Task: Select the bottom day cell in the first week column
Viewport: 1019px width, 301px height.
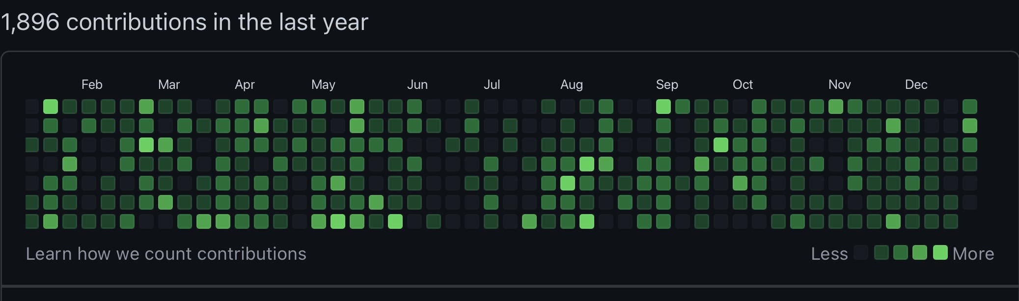Action: coord(32,221)
